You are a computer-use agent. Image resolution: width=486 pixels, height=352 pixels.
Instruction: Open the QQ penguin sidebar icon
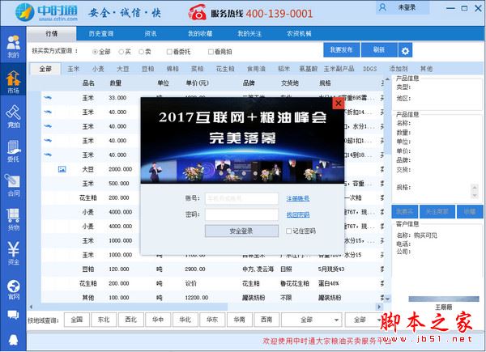[13, 340]
